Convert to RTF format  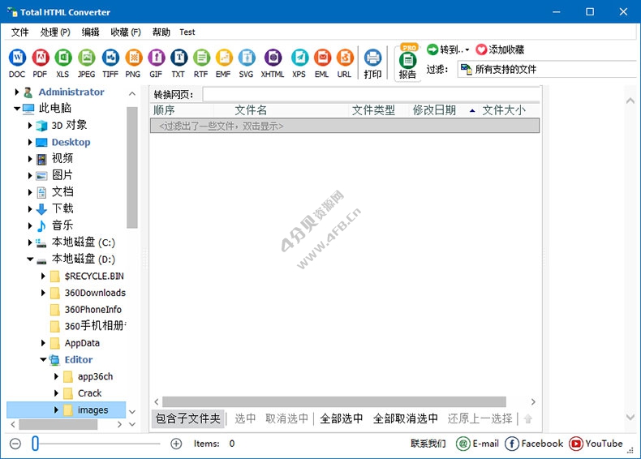pyautogui.click(x=200, y=63)
